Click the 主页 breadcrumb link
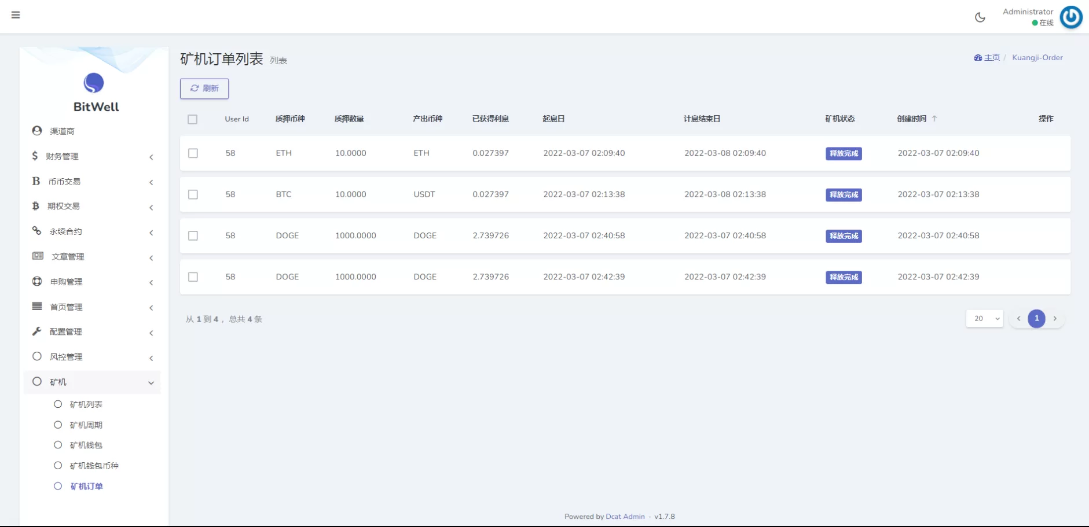Viewport: 1089px width, 527px height. pos(991,58)
